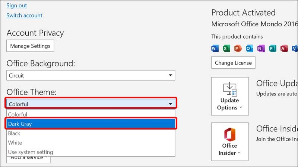The image size is (298, 167).
Task: Open the Update Options menu
Action: coord(230,96)
